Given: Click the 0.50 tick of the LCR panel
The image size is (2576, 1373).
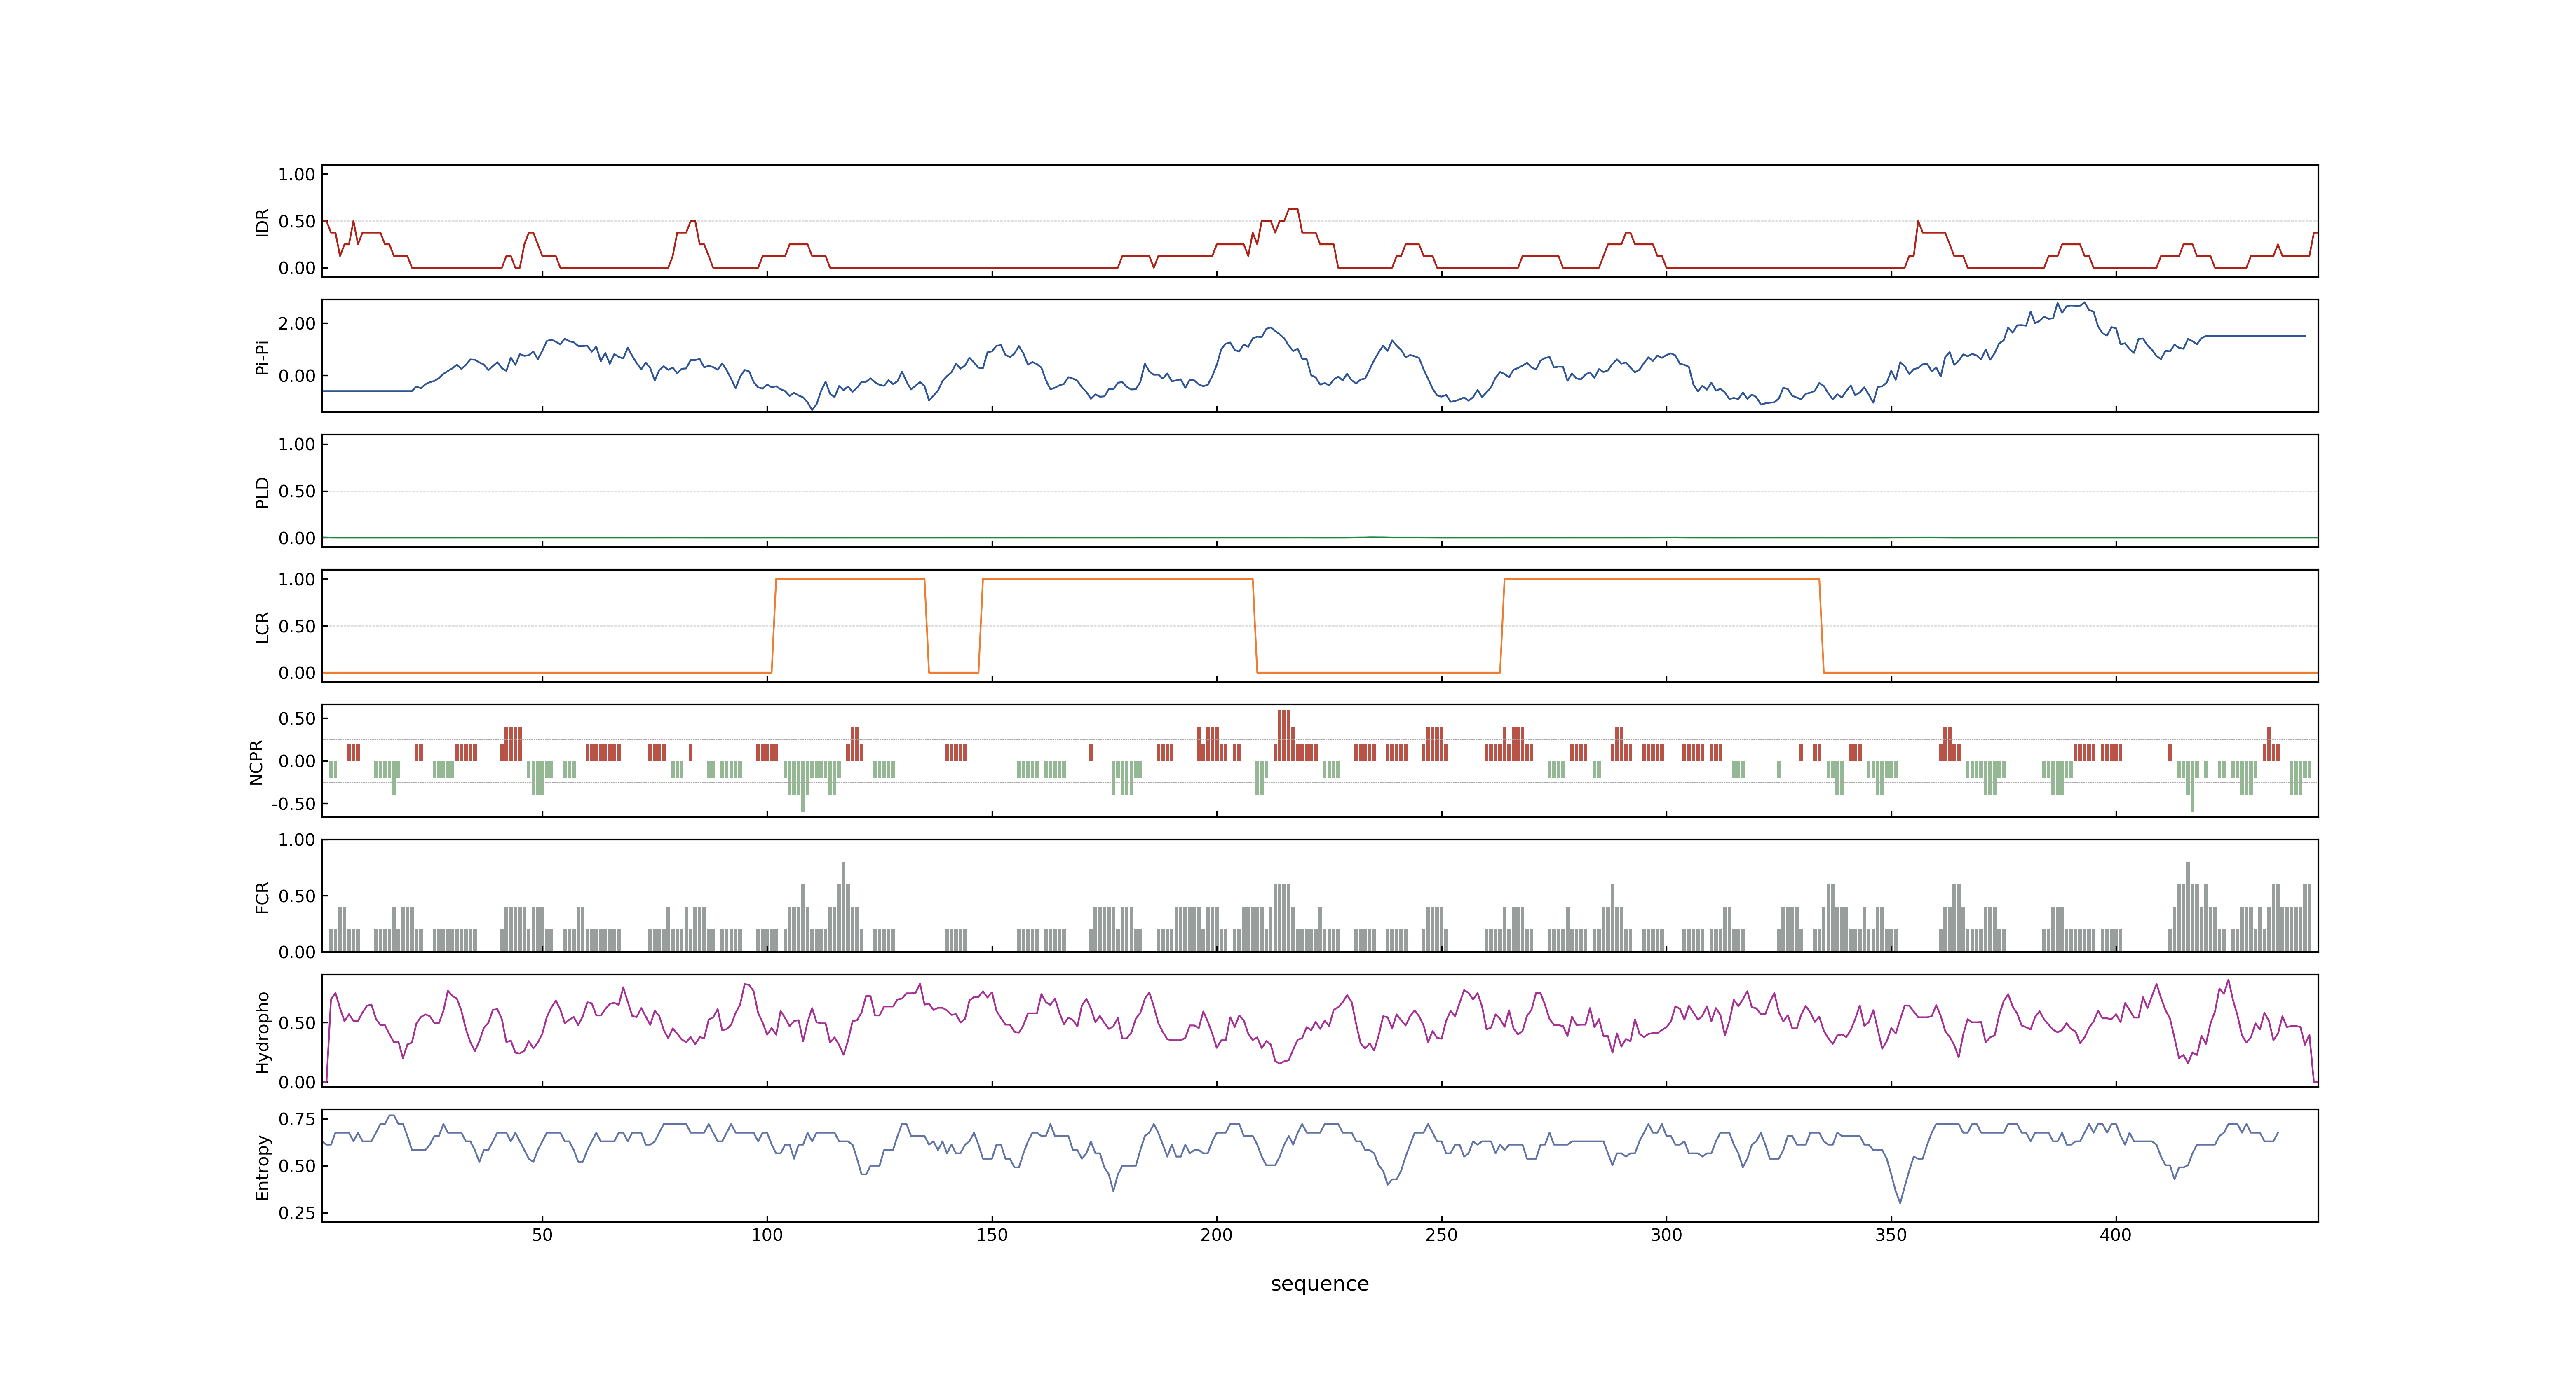Looking at the screenshot, I should pos(297,627).
